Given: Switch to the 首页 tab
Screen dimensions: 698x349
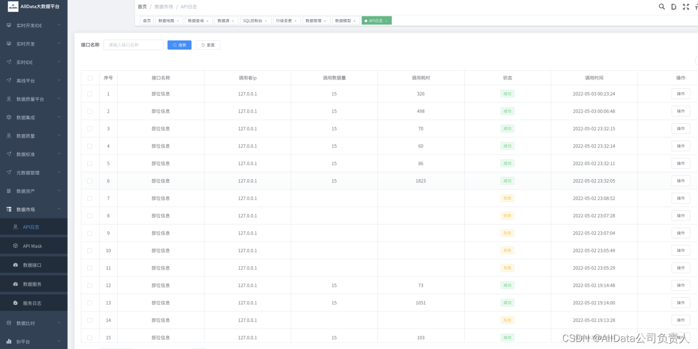Looking at the screenshot, I should click(x=147, y=21).
